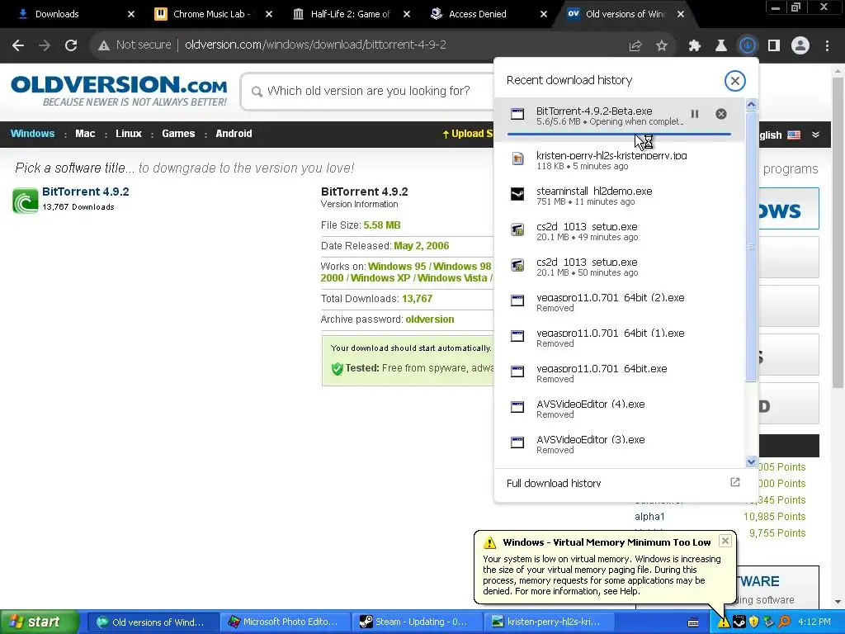This screenshot has height=634, width=845.
Task: Open the Android category in site nav
Action: coord(234,134)
